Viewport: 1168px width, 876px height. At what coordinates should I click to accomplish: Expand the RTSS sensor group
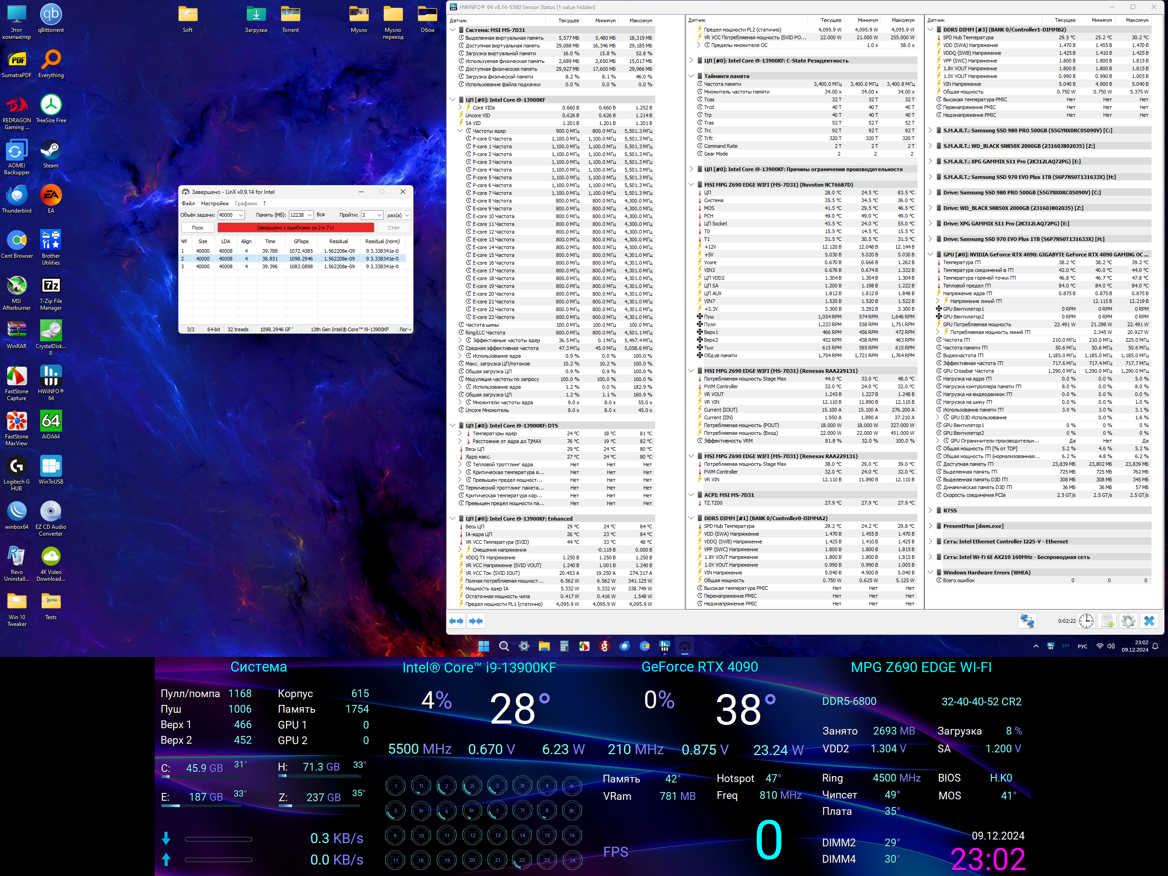coord(930,511)
